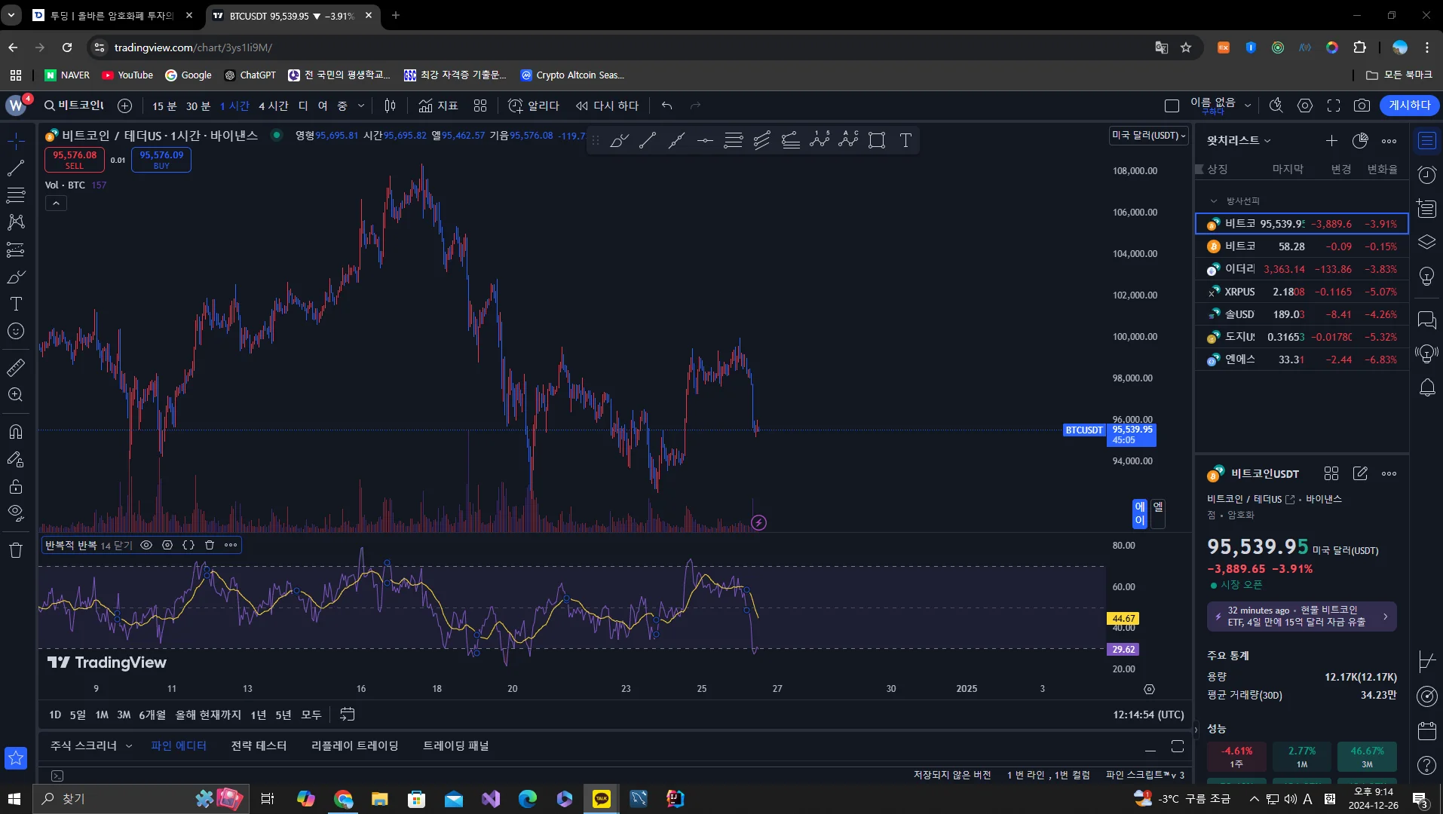The height and width of the screenshot is (814, 1443).
Task: Select the rectangle shape in floating toolbar
Action: (877, 140)
